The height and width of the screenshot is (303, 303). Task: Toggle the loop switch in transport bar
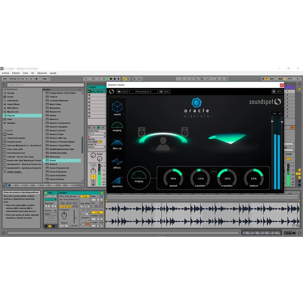click(202, 79)
